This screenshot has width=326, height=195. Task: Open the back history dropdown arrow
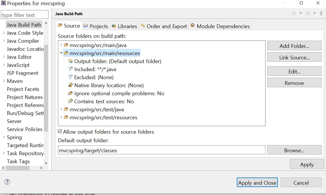[x=301, y=13]
